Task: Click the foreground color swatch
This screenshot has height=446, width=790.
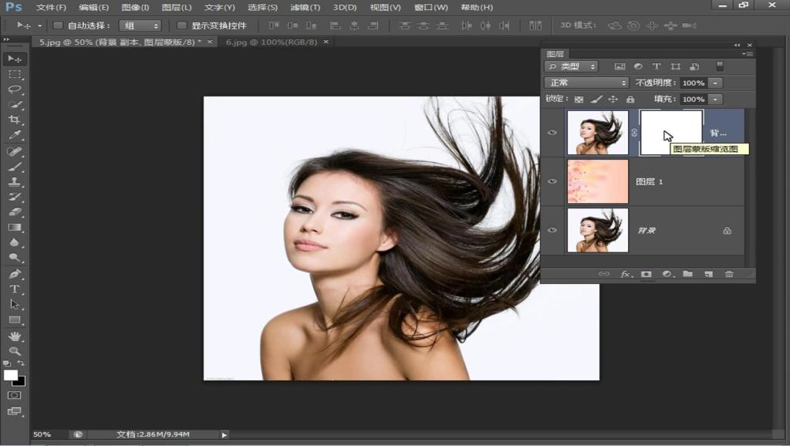Action: point(11,375)
